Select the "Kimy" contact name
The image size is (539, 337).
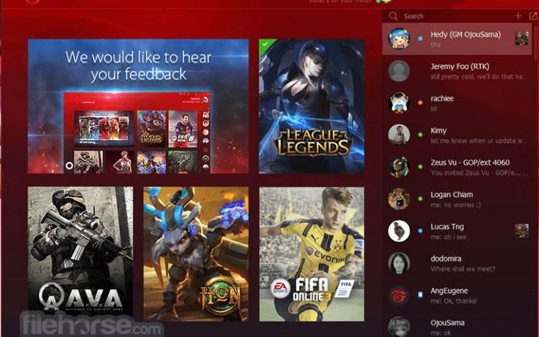point(439,131)
